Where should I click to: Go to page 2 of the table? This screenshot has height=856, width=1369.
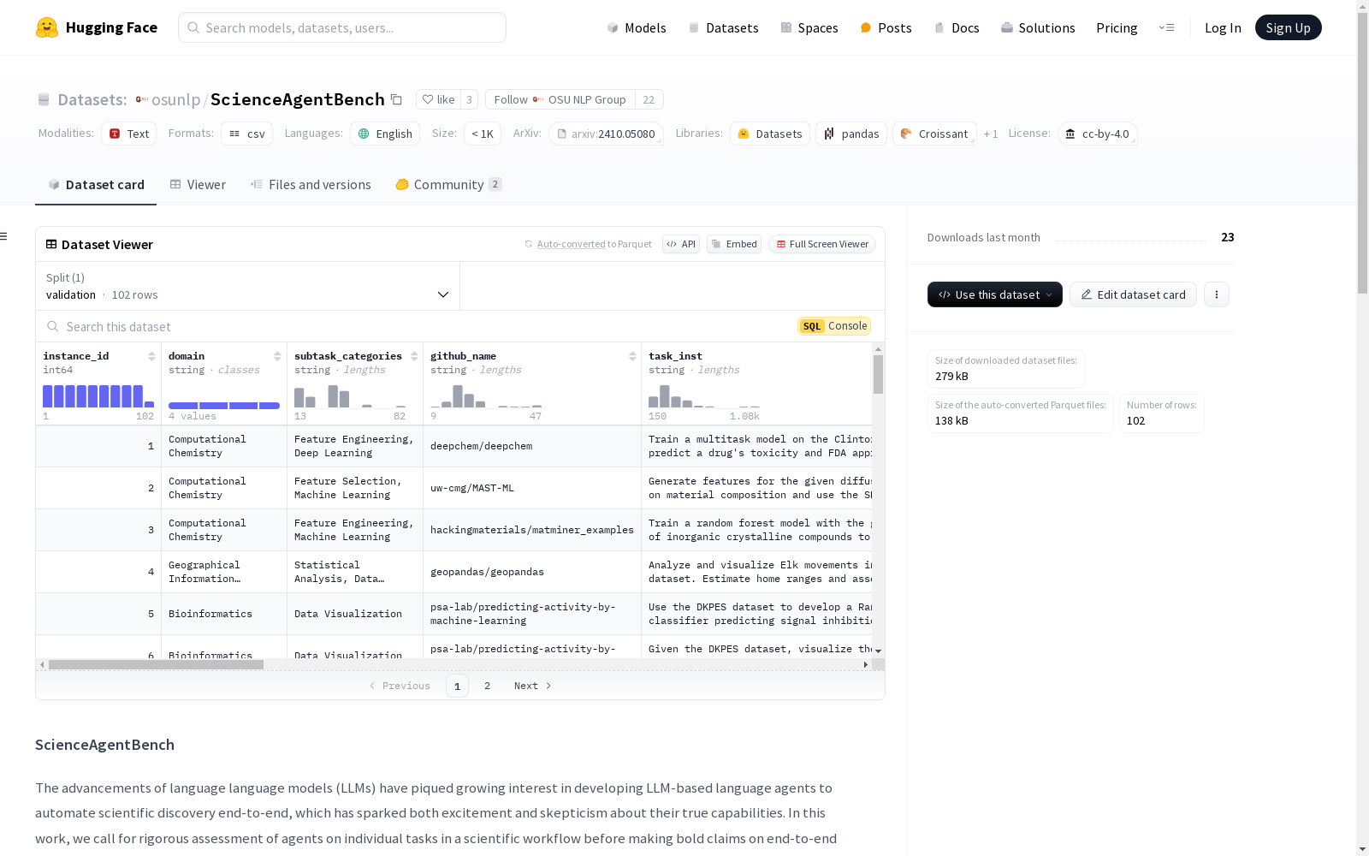click(x=487, y=686)
